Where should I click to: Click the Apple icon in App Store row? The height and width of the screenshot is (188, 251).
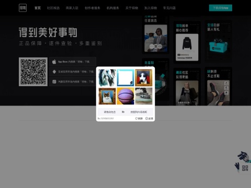point(54,62)
